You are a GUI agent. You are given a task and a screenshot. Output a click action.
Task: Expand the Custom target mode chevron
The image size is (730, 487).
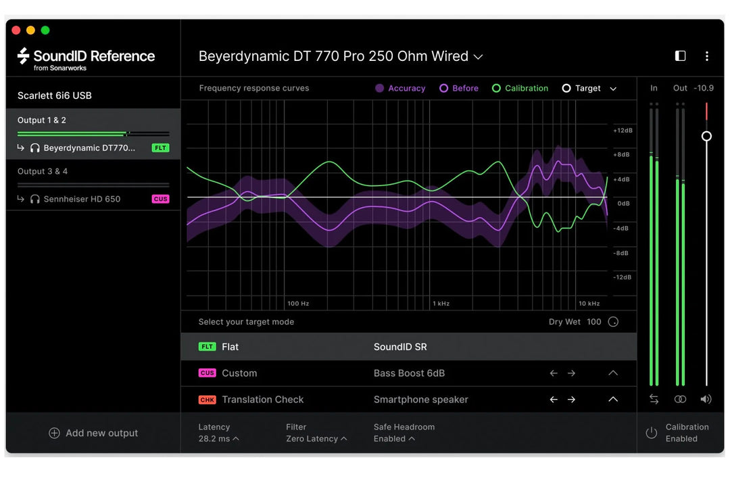[x=613, y=373]
